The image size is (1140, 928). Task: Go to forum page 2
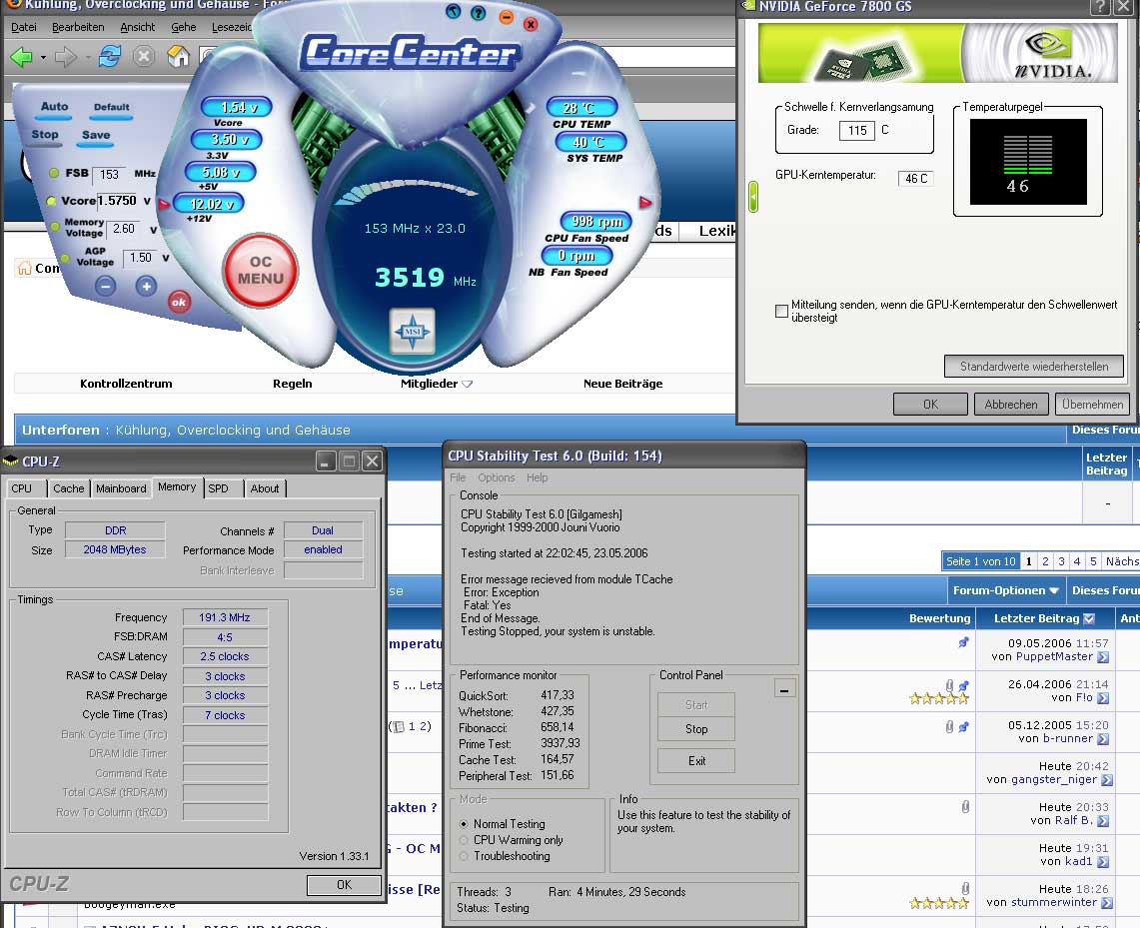point(1045,561)
